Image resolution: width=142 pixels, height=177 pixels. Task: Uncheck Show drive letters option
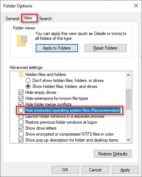coord(21,128)
